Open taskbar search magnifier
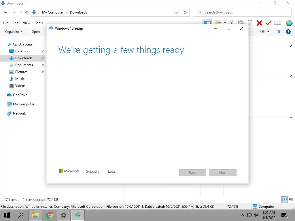This screenshot has height=221, width=295. 21,215
